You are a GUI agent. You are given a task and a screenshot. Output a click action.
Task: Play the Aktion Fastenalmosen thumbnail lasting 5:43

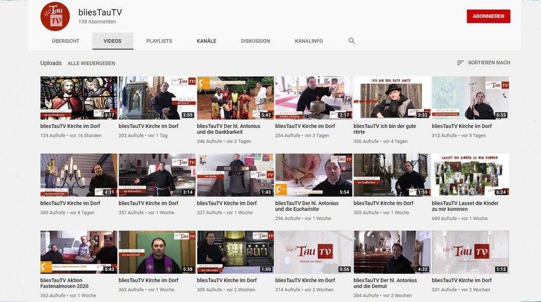[79, 252]
